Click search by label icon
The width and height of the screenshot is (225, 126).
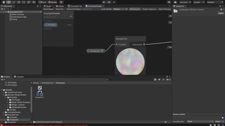159,80
